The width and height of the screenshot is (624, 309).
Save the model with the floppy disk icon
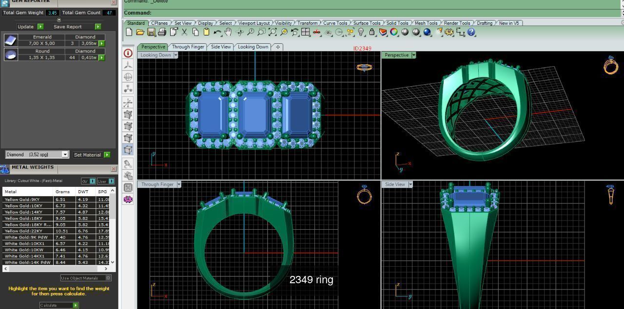click(151, 32)
